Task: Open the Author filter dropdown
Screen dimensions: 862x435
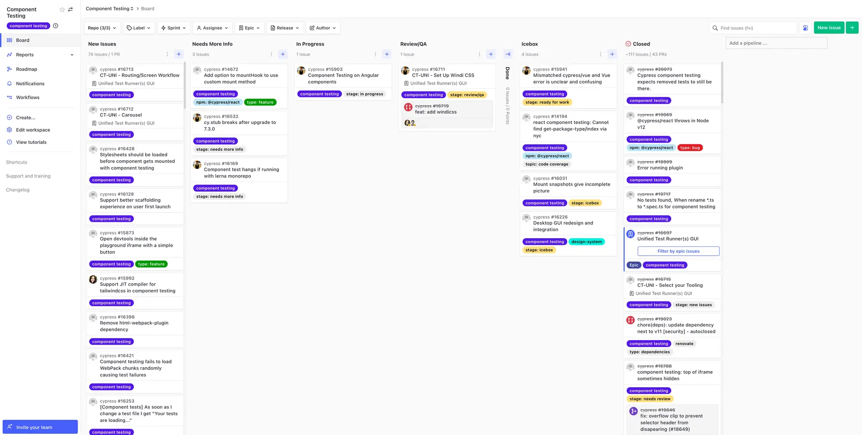Action: (x=323, y=28)
